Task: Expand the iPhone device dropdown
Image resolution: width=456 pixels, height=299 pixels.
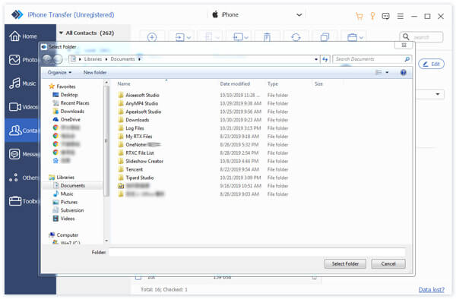Action: [x=299, y=14]
